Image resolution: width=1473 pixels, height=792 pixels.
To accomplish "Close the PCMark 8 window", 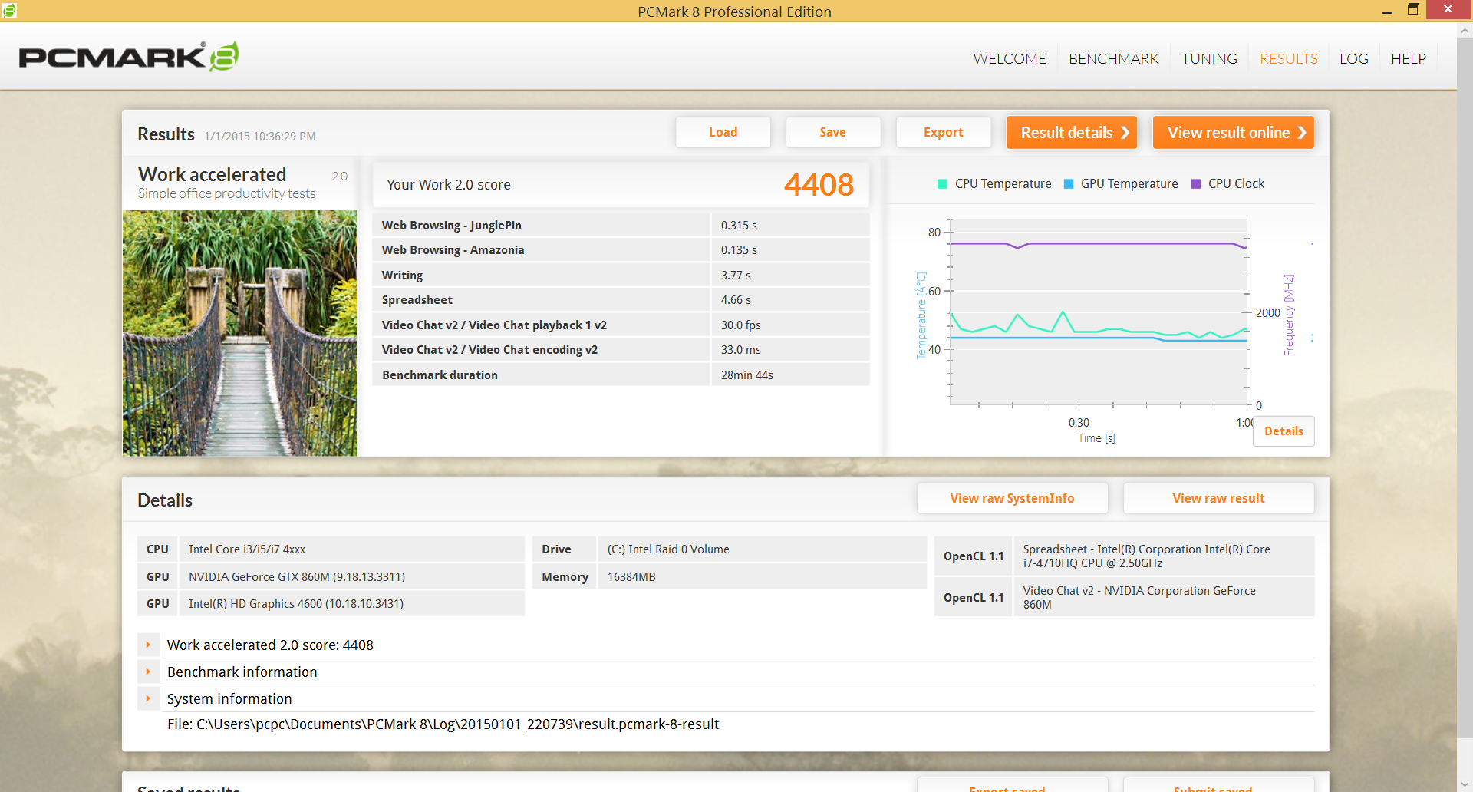I will pyautogui.click(x=1448, y=10).
